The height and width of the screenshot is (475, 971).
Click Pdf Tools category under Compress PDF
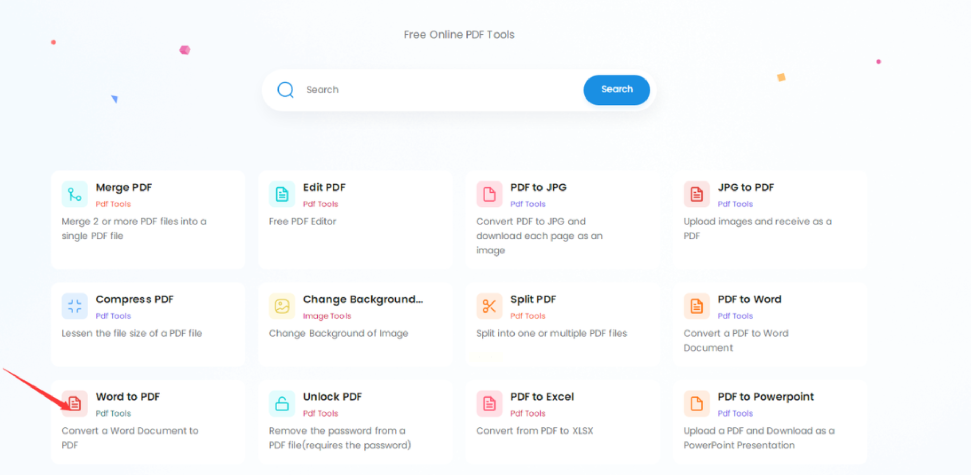pyautogui.click(x=113, y=316)
